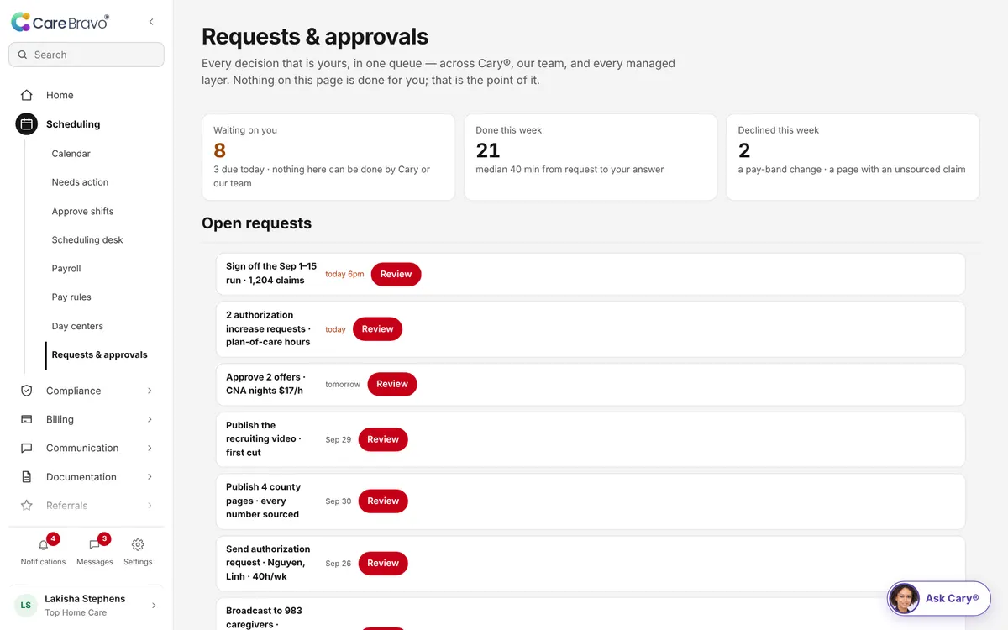Click the Declined this week card
This screenshot has height=630, width=1008.
pyautogui.click(x=853, y=157)
